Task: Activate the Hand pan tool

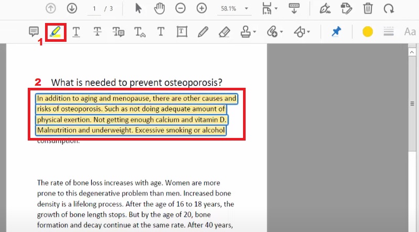Action: click(x=159, y=8)
